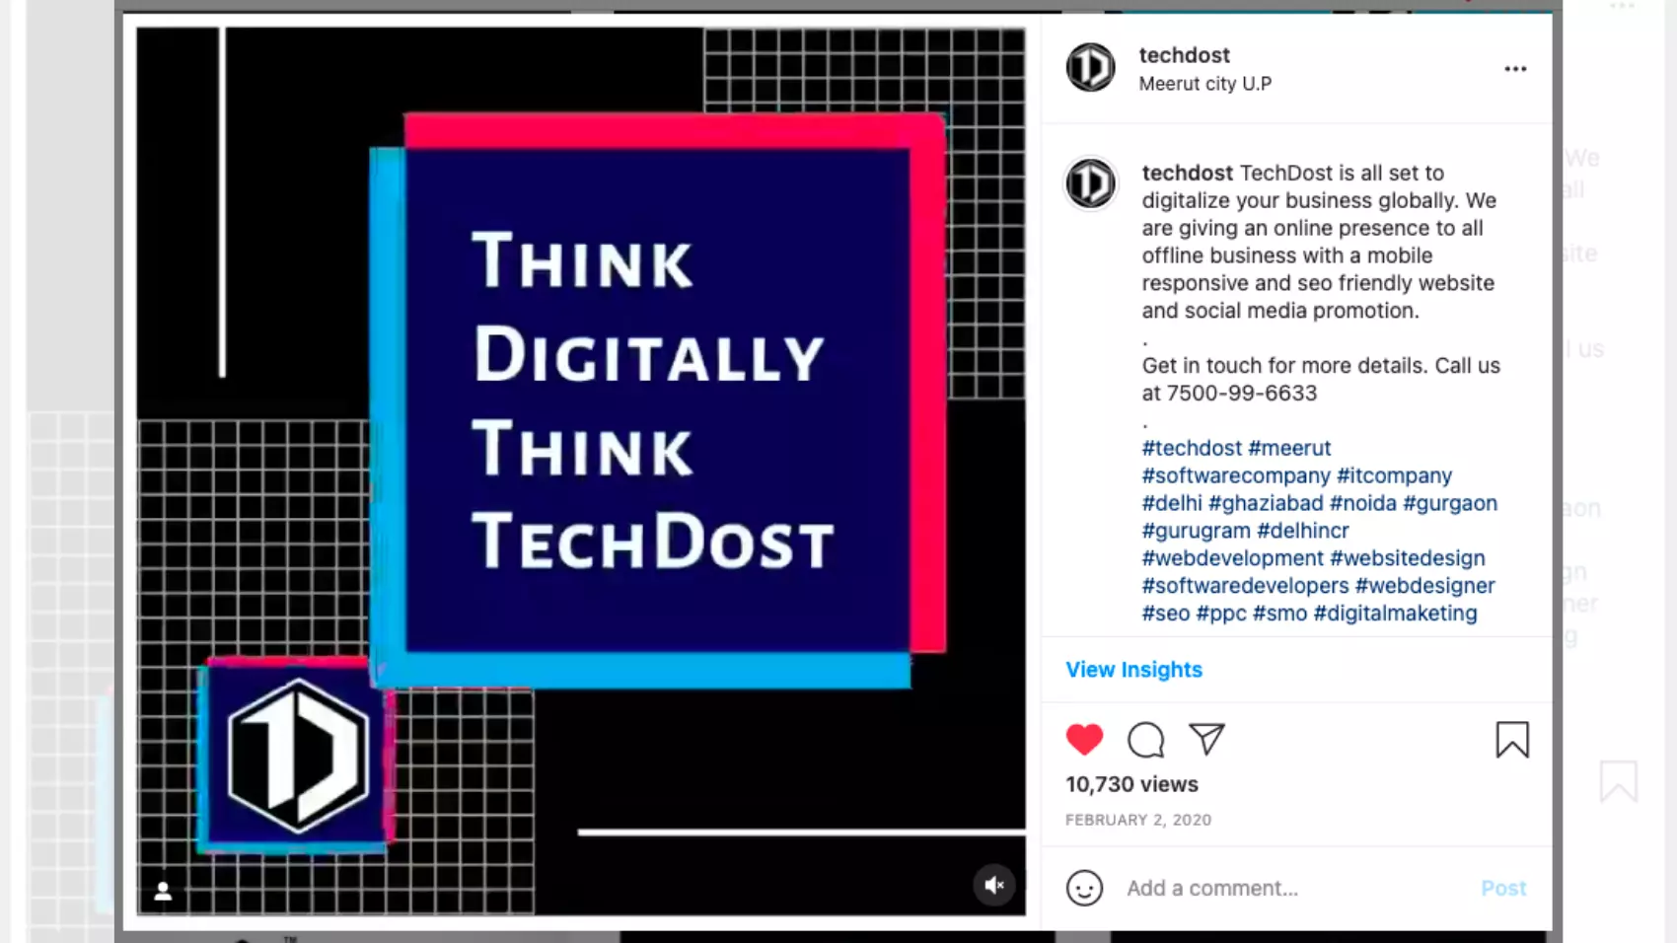Open the #meerut hashtag

pyautogui.click(x=1289, y=448)
